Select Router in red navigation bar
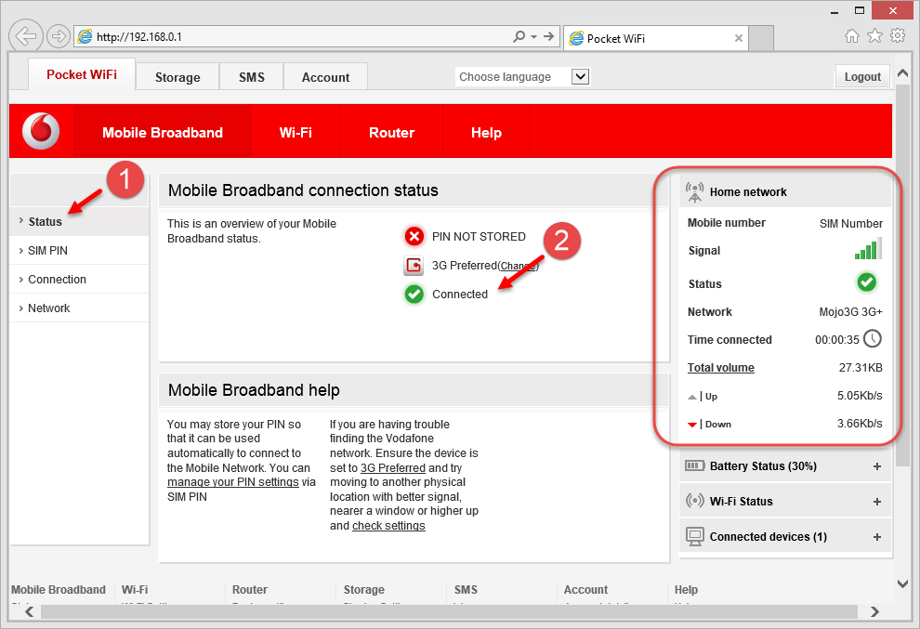Screen dimensions: 920x629 pos(391,132)
